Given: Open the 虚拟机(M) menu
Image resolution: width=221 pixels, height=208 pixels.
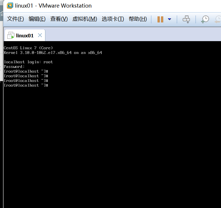Looking at the screenshot, I should pos(85,19).
